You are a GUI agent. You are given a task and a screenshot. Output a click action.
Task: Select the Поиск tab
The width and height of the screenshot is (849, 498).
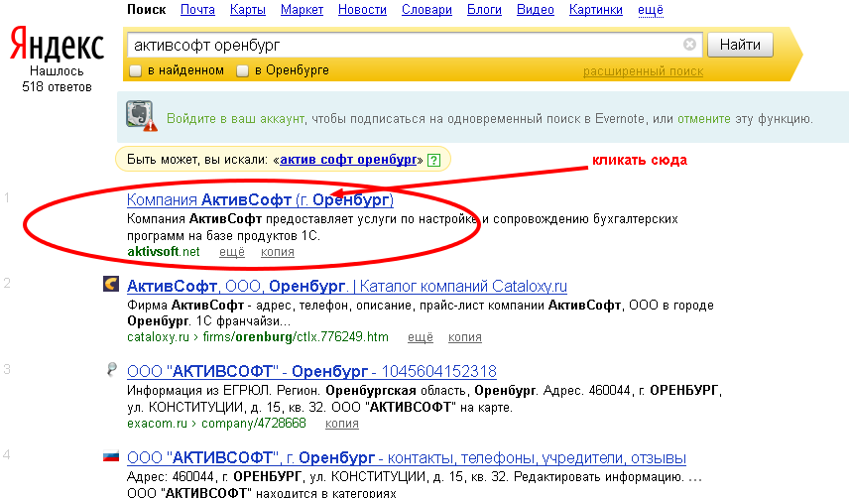point(146,10)
